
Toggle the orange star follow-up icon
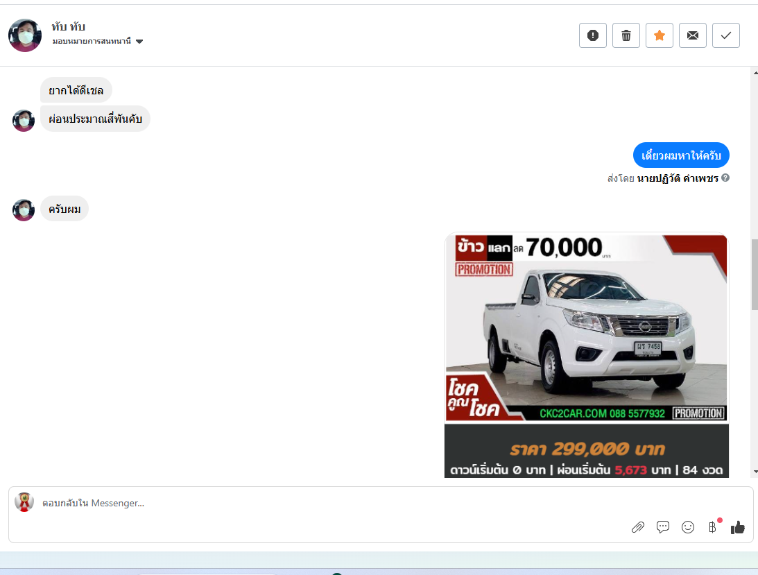660,35
